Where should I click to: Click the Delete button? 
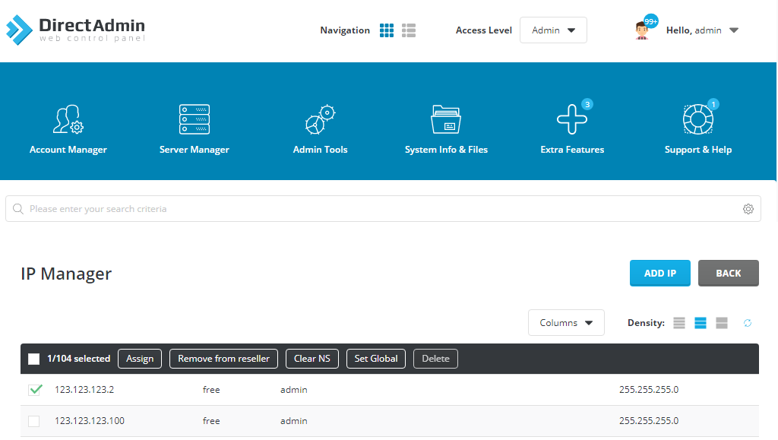435,359
